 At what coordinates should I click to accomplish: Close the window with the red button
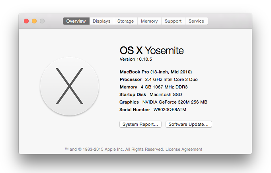point(26,21)
